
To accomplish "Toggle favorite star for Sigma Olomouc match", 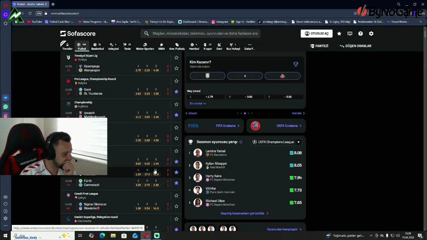I will pyautogui.click(x=176, y=206).
